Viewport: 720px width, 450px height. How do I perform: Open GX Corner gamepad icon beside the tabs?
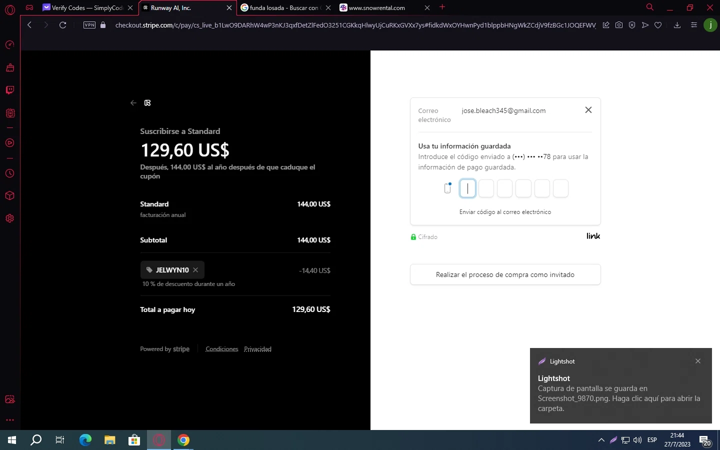point(29,7)
